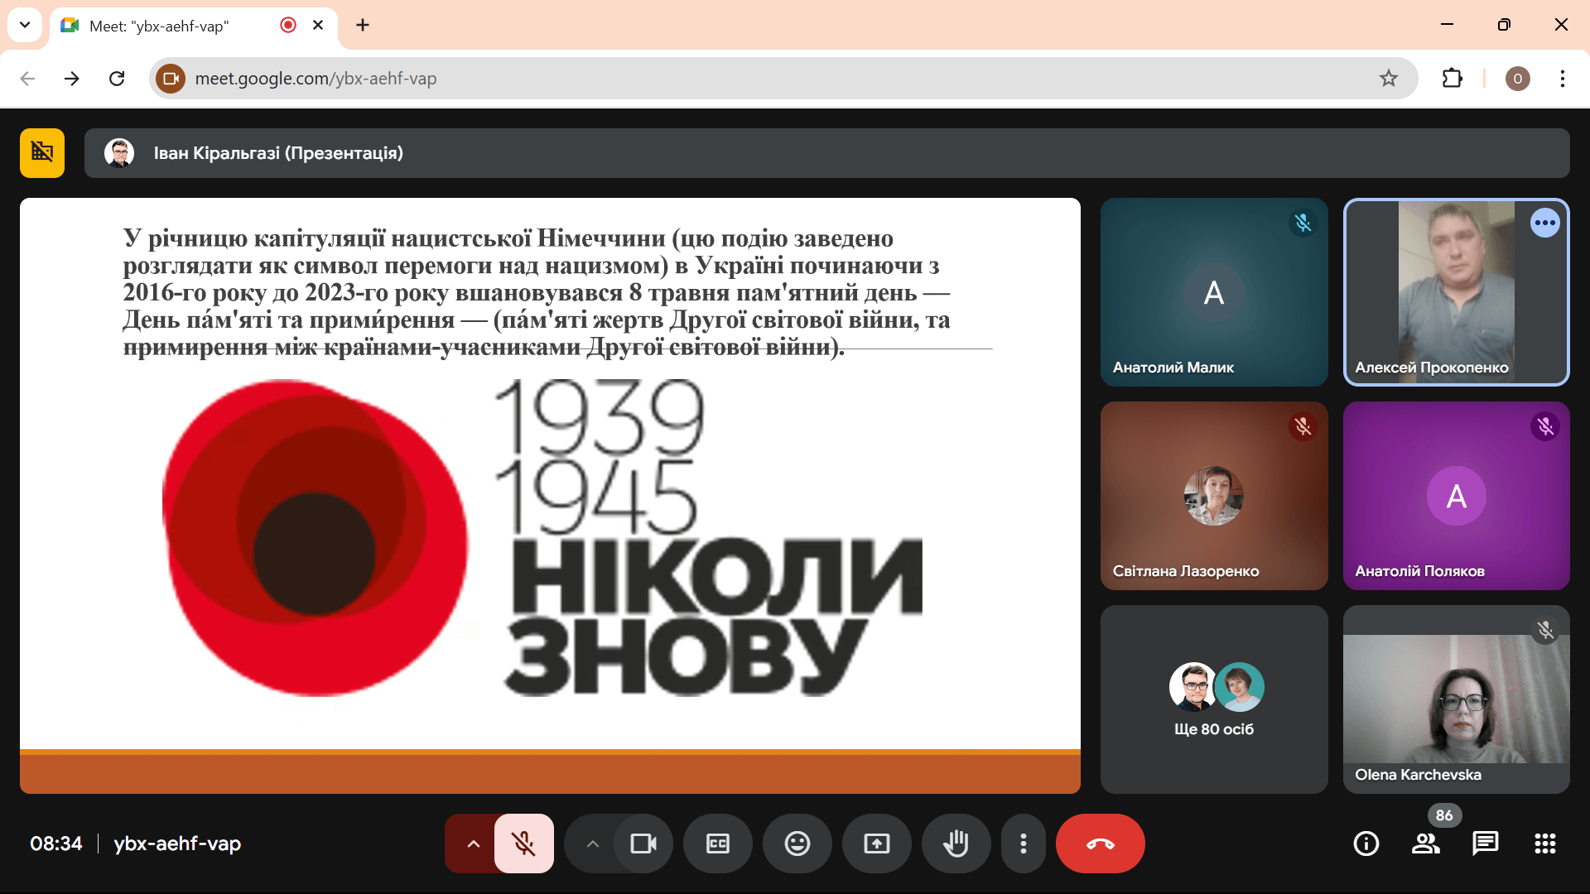Open the browser extensions puzzle icon

(x=1453, y=79)
